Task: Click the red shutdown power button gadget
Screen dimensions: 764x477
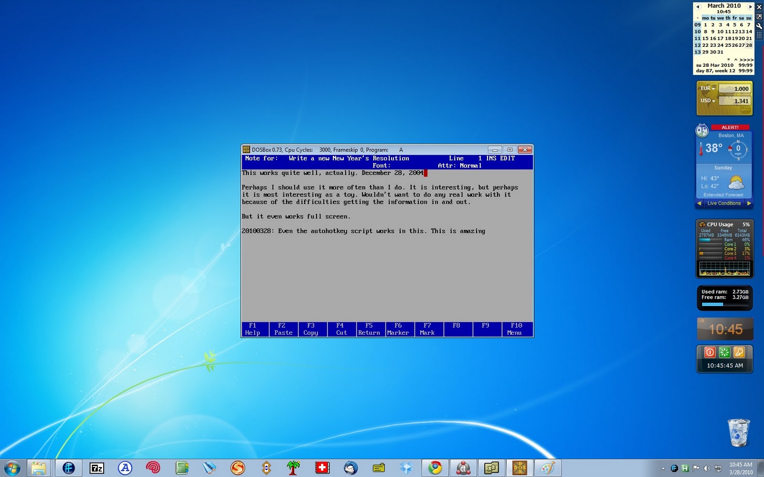Action: click(x=710, y=353)
